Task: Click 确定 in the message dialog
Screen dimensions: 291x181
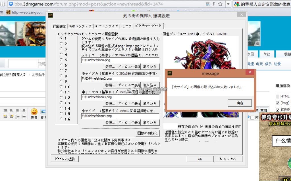Action: [x=240, y=103]
